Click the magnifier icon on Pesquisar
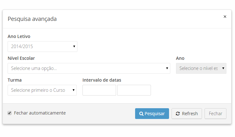 coord(141,114)
